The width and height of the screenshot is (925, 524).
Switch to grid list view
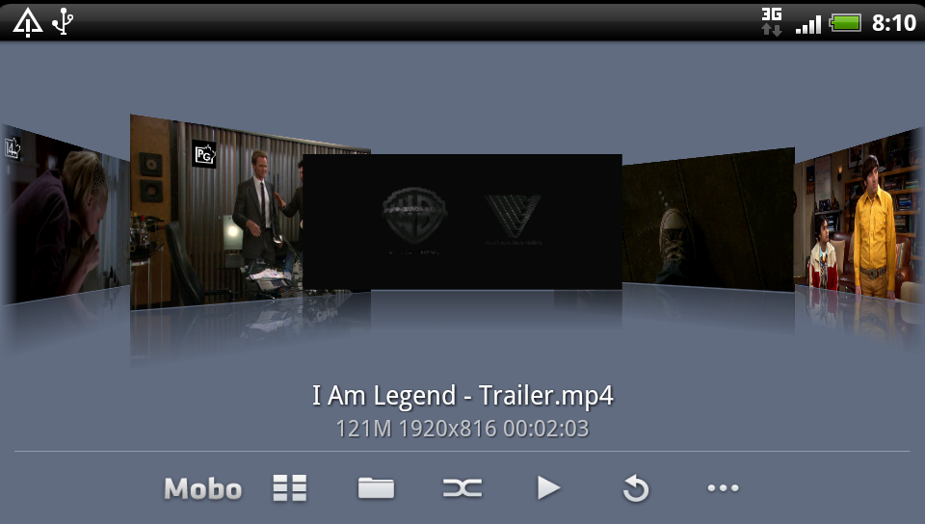[289, 488]
